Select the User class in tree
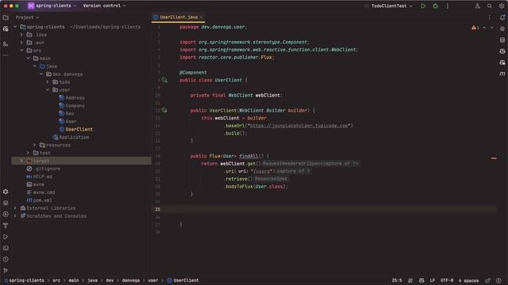Image resolution: width=508 pixels, height=285 pixels. (71, 121)
